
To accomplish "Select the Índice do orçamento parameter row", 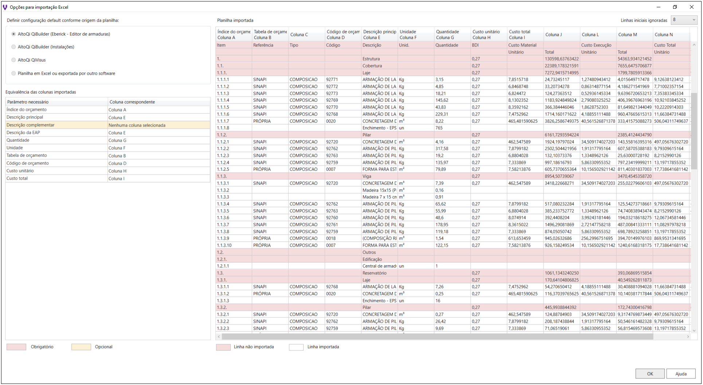I will (56, 110).
